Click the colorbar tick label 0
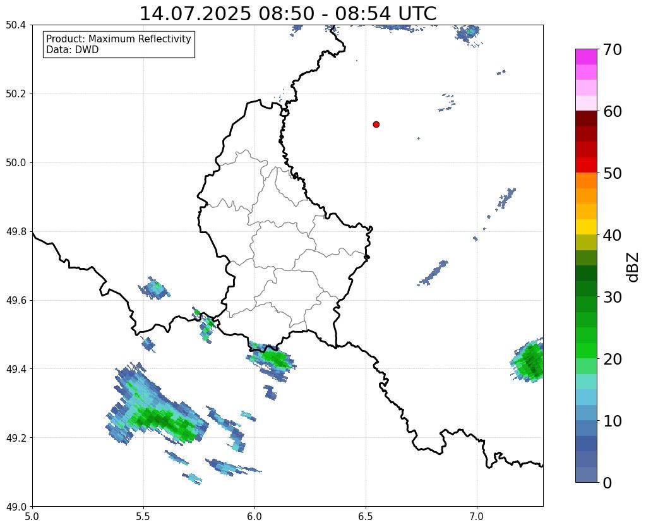 (x=607, y=483)
